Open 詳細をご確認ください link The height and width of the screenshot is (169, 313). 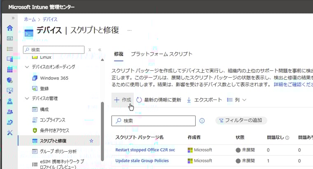(293, 85)
